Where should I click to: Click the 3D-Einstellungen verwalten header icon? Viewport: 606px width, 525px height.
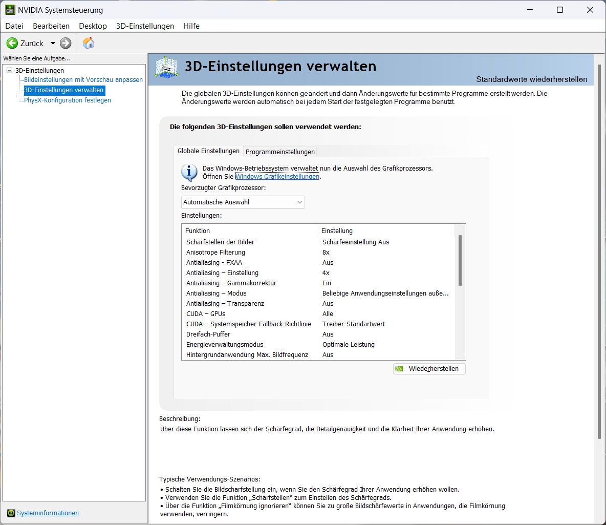[x=166, y=68]
